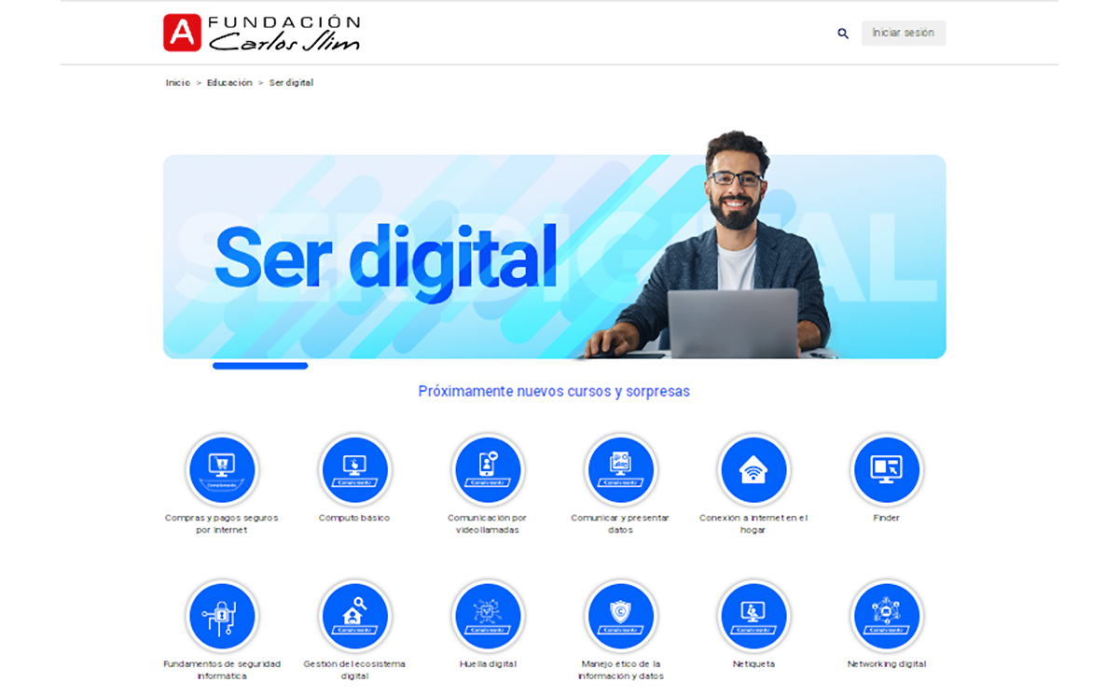Open Manejo ético de la información icon
The width and height of the screenshot is (1119, 696).
[620, 616]
